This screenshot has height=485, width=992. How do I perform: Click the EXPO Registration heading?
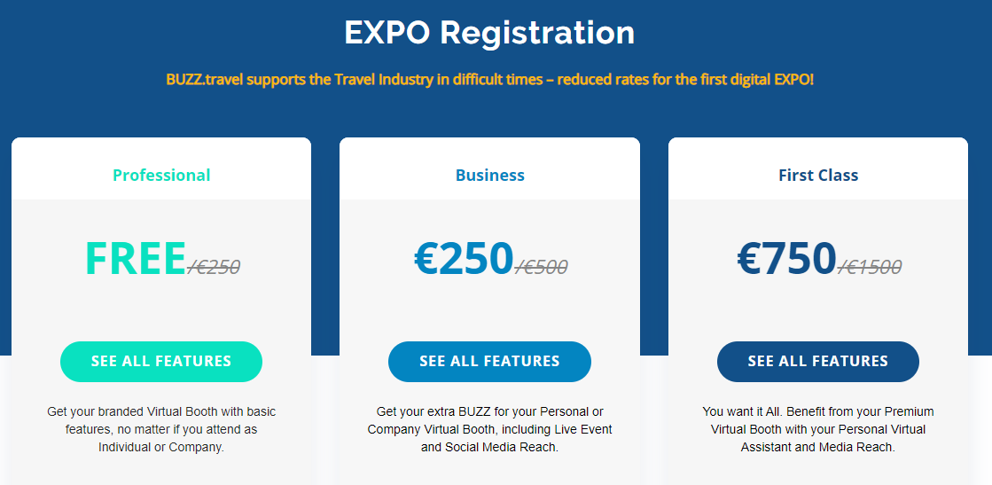(489, 32)
